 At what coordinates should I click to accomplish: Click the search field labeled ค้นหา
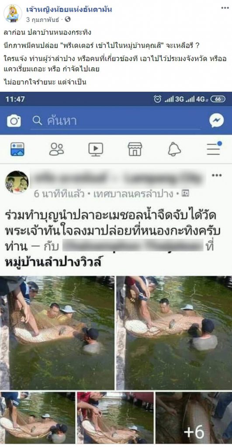pyautogui.click(x=115, y=121)
